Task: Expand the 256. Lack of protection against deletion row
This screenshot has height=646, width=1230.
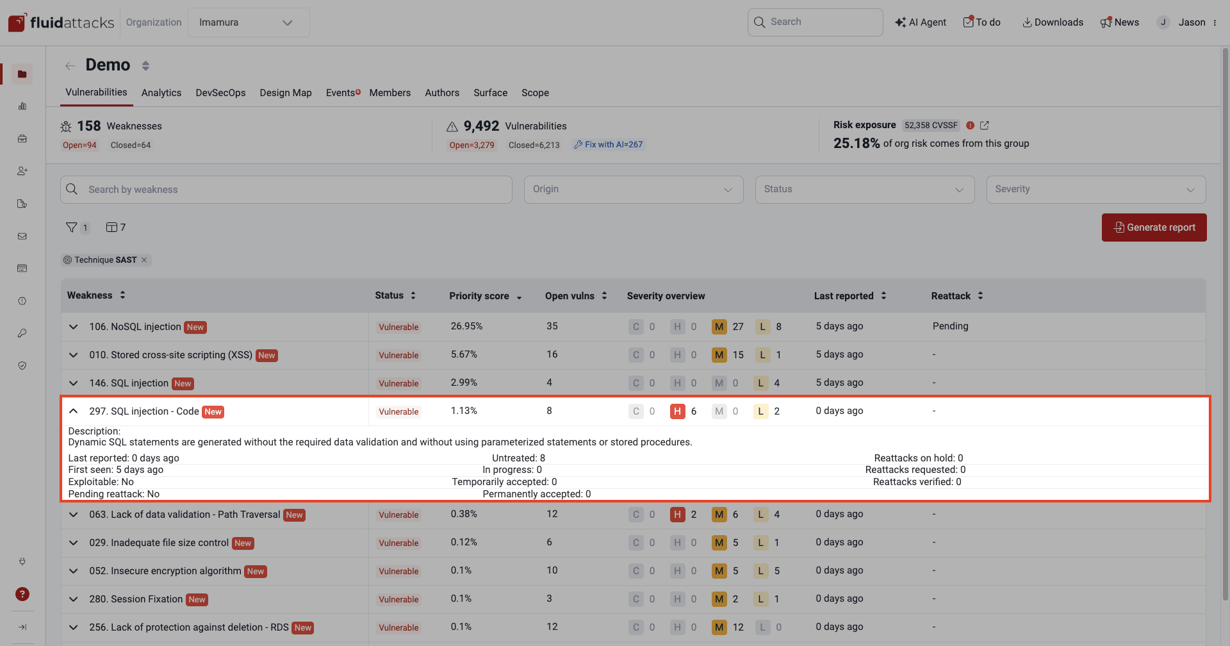Action: click(x=74, y=627)
